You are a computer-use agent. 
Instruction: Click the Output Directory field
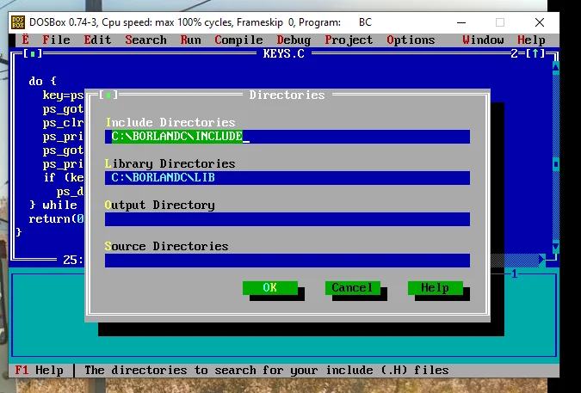[x=287, y=219]
